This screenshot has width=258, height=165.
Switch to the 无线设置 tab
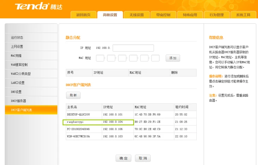click(137, 15)
